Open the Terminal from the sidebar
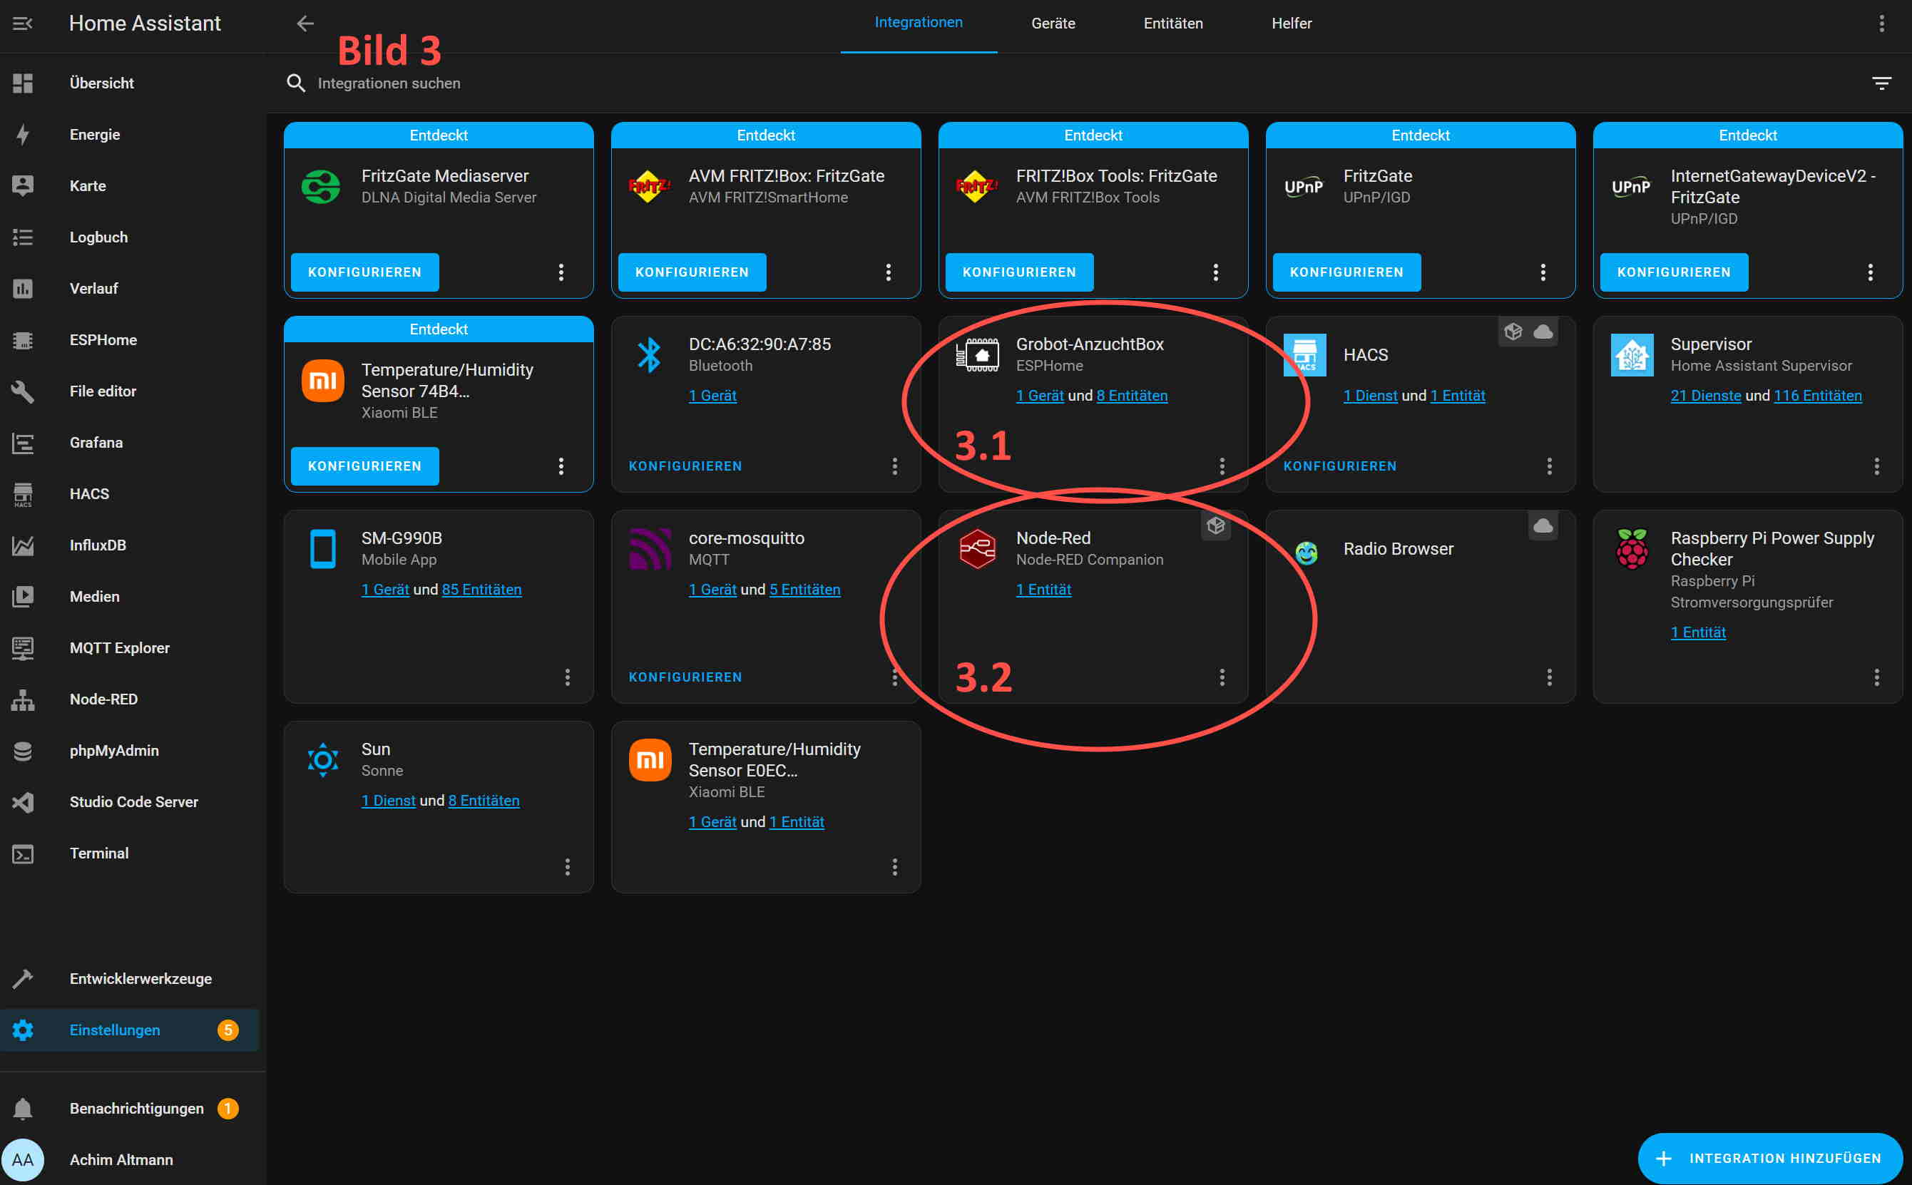1912x1185 pixels. pyautogui.click(x=99, y=853)
